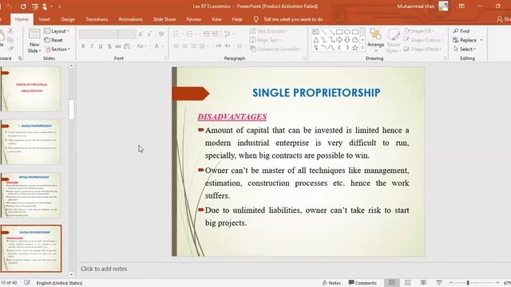Select the Right Arrow shape
511x287 pixels.
tap(339, 40)
